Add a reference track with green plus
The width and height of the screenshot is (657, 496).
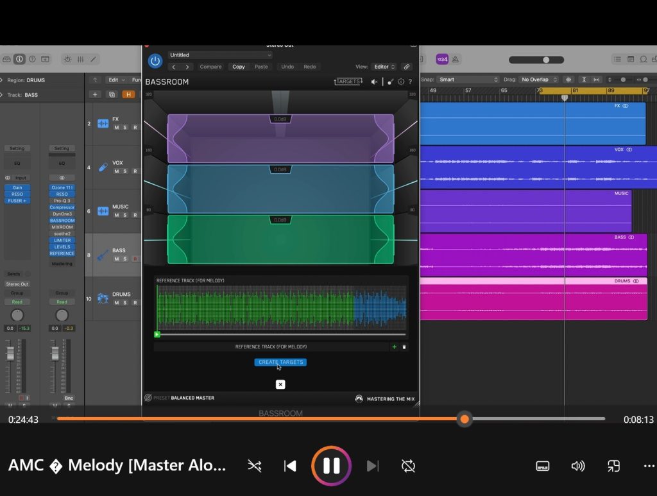click(x=395, y=347)
